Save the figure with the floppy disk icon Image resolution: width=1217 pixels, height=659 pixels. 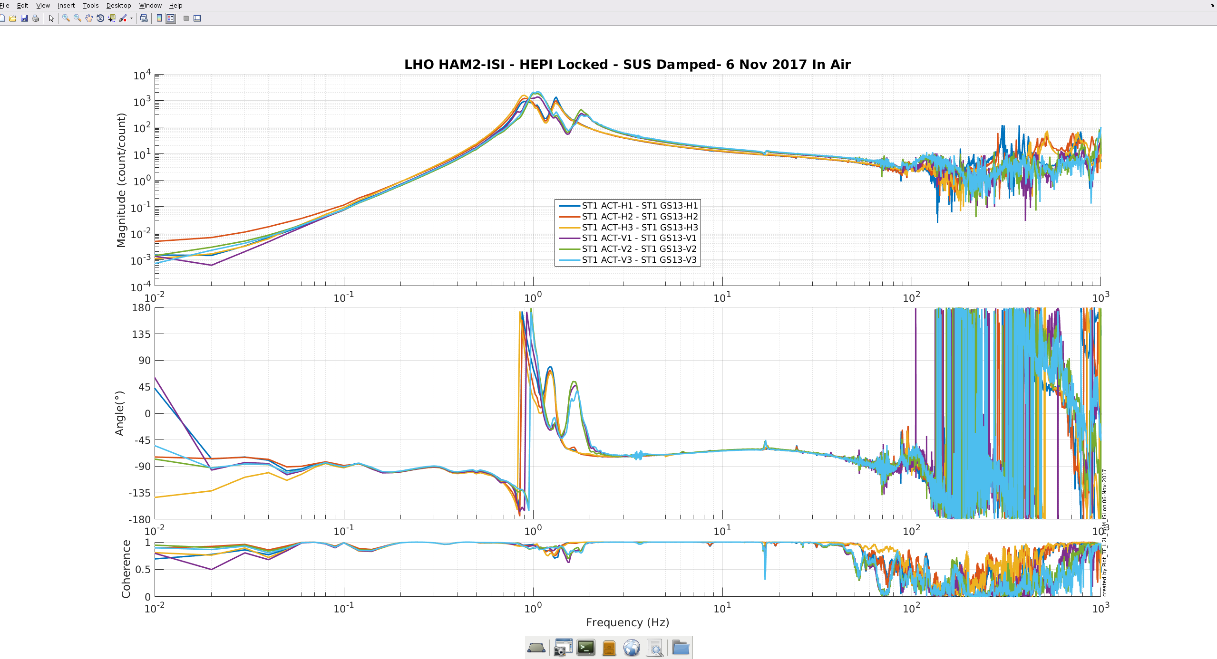tap(24, 19)
